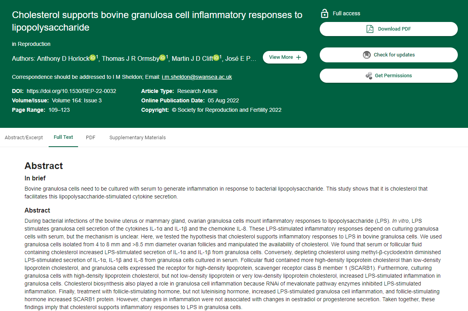Download the article PDF

point(389,29)
